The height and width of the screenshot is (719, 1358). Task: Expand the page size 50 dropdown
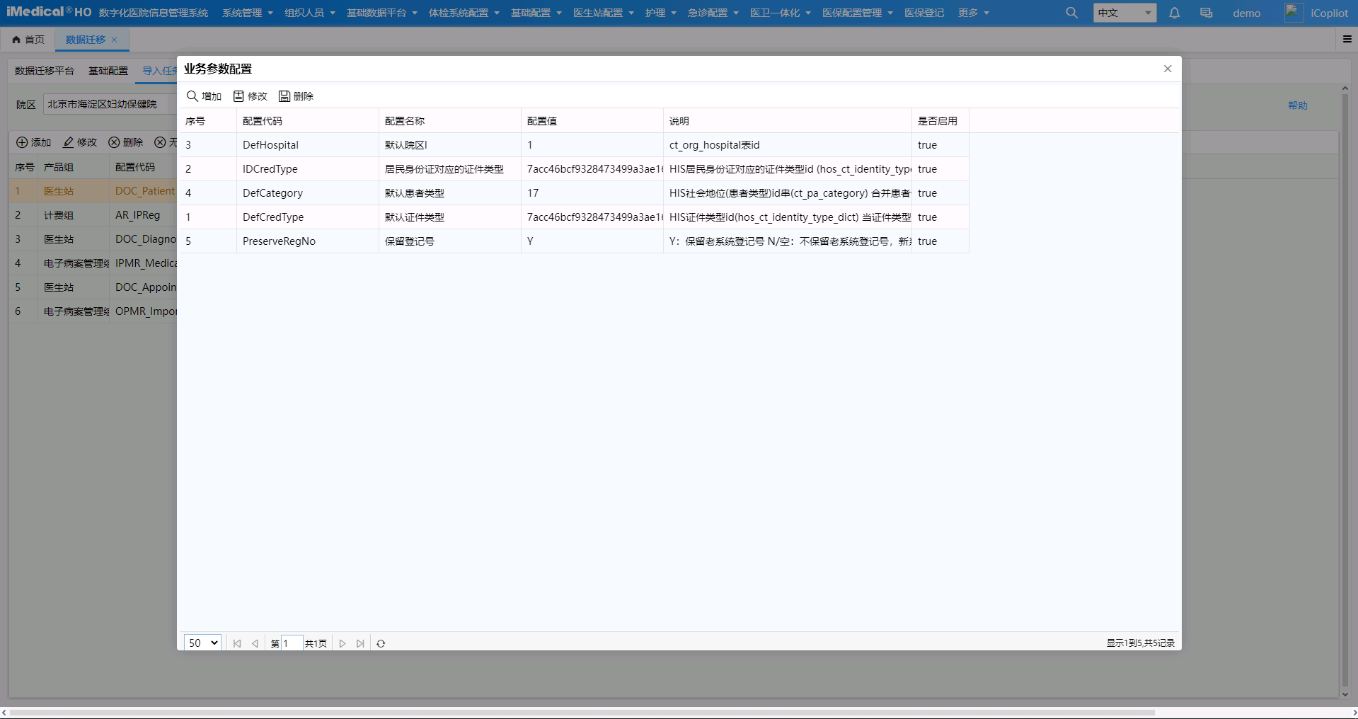202,643
